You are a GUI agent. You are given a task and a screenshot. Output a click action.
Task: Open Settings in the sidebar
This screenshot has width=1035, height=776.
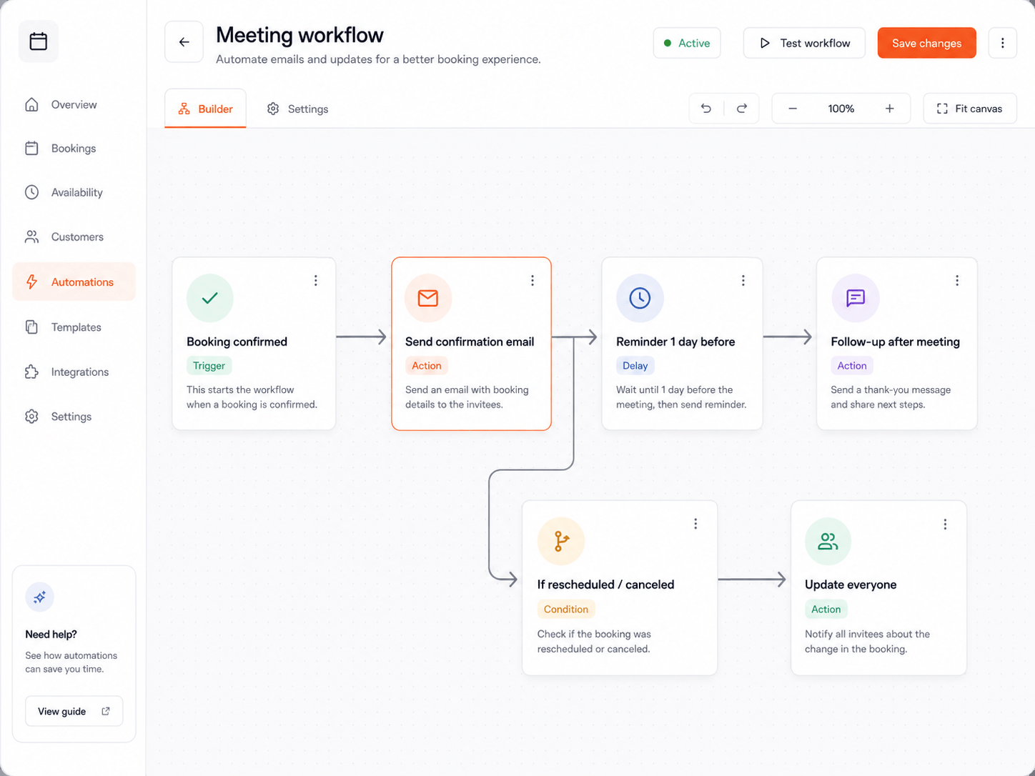coord(74,417)
